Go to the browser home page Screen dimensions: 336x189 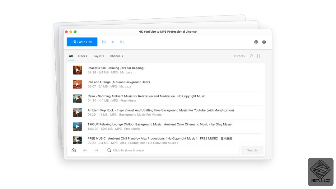click(x=74, y=150)
